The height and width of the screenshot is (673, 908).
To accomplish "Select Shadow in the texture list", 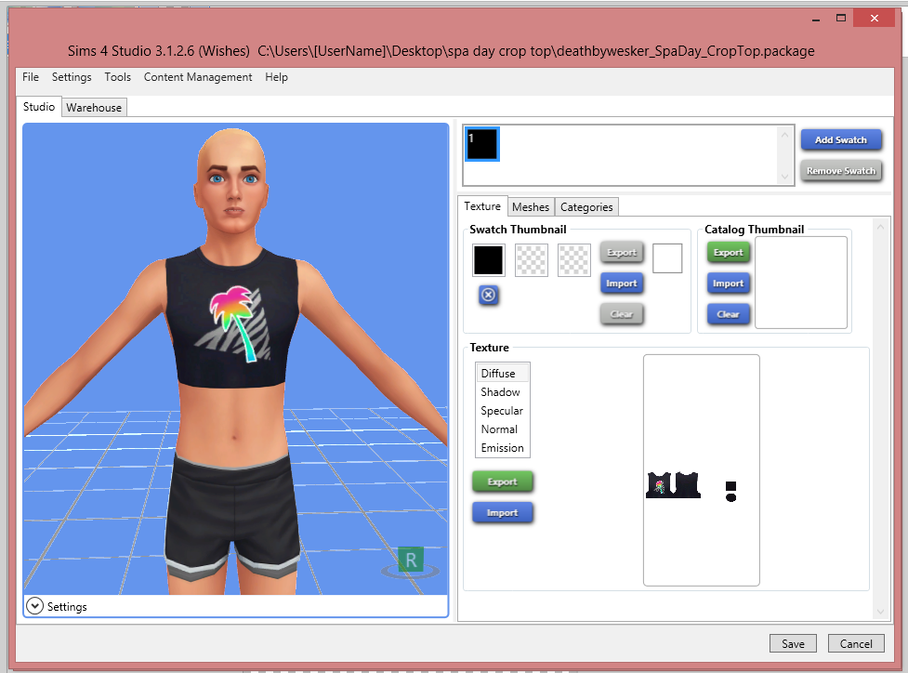I will pyautogui.click(x=503, y=392).
